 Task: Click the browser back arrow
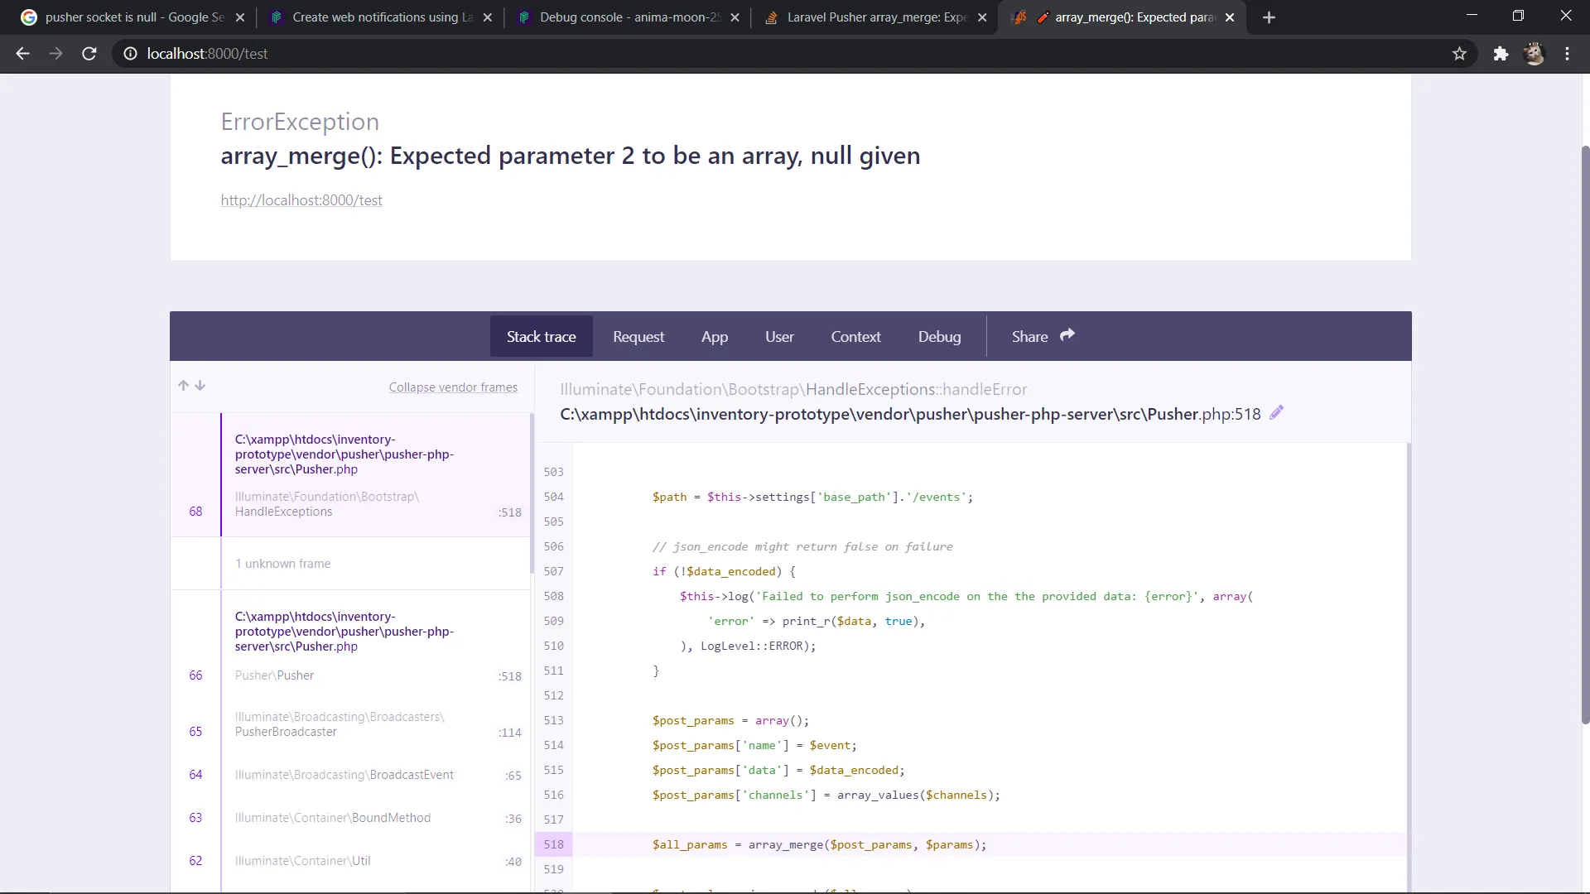(x=23, y=54)
